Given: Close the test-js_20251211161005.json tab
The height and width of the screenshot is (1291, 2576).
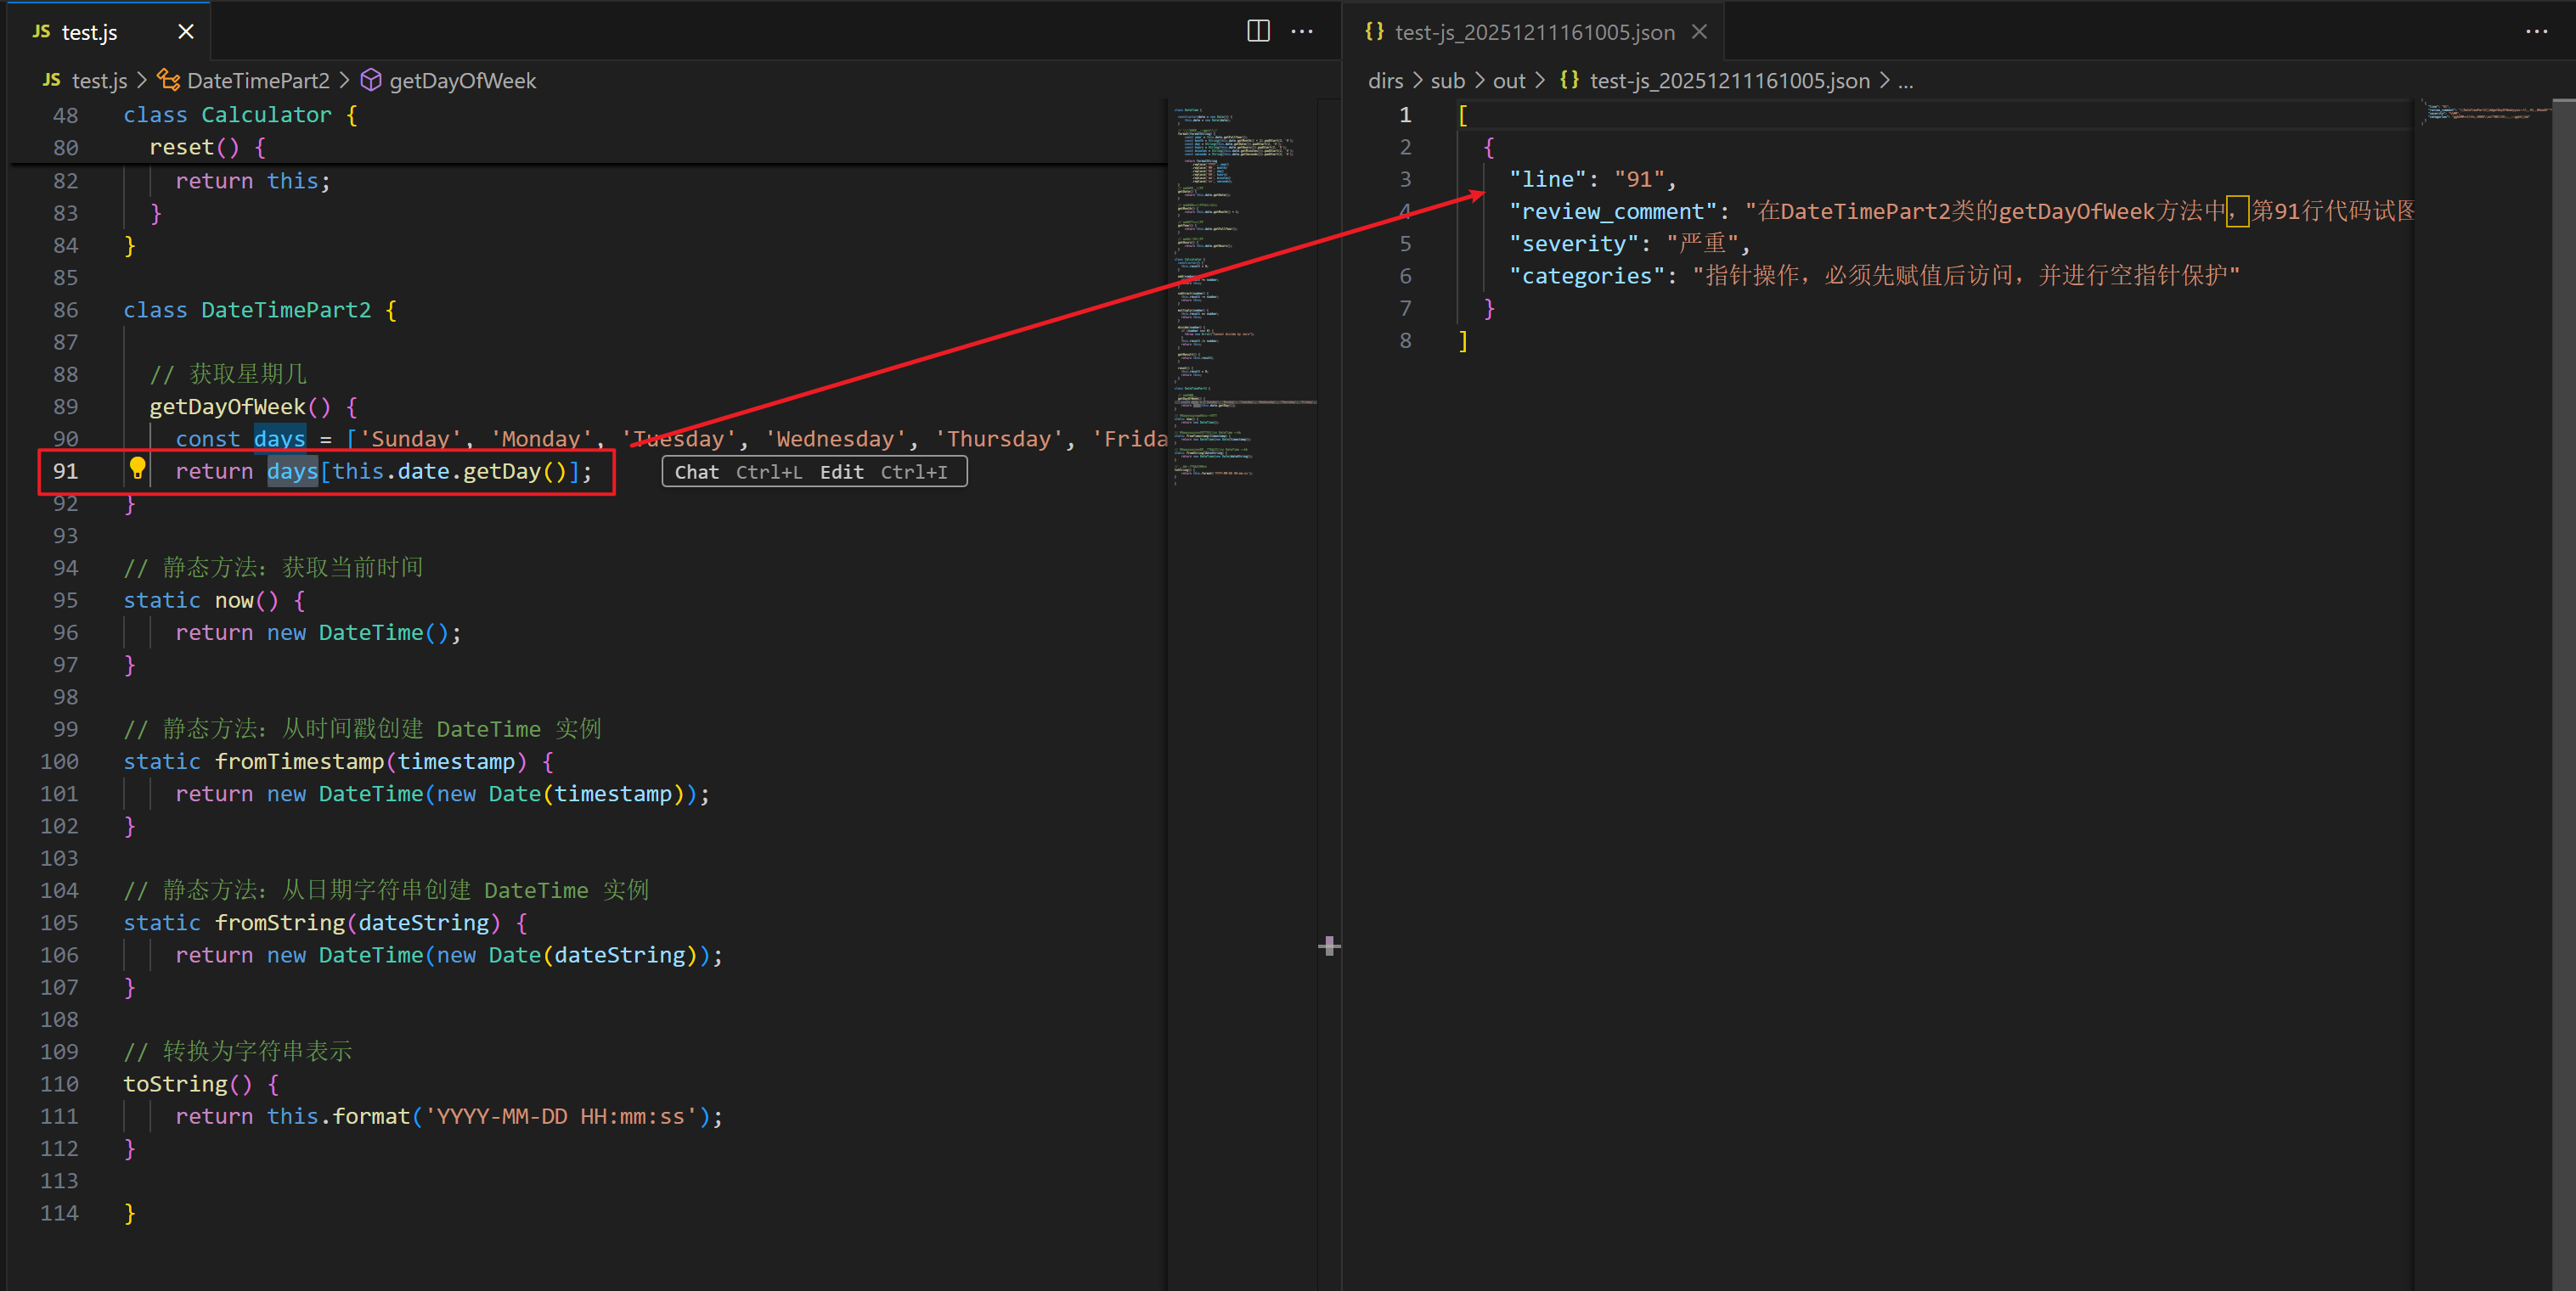Looking at the screenshot, I should pos(1699,32).
